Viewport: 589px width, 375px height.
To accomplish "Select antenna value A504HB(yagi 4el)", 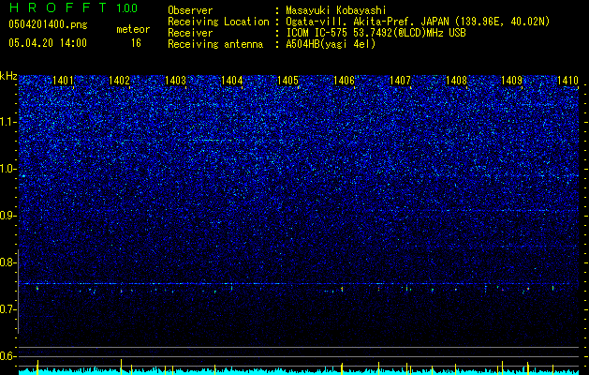I will coord(331,44).
